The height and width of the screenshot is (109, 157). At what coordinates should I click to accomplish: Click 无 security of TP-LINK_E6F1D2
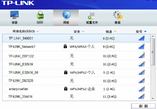click(x=72, y=56)
